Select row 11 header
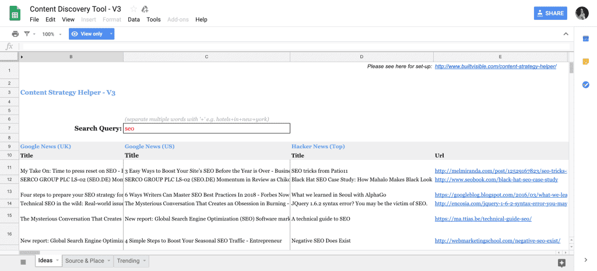This screenshot has width=597, height=271. coord(9,167)
